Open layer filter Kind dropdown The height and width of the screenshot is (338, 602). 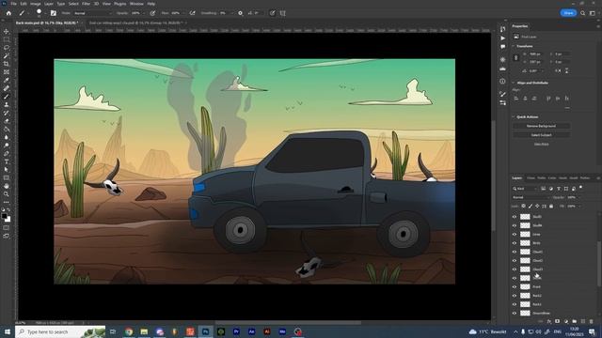coord(525,189)
